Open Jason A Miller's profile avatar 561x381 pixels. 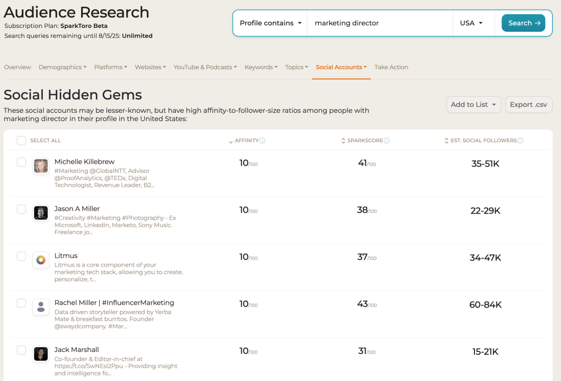click(x=41, y=213)
